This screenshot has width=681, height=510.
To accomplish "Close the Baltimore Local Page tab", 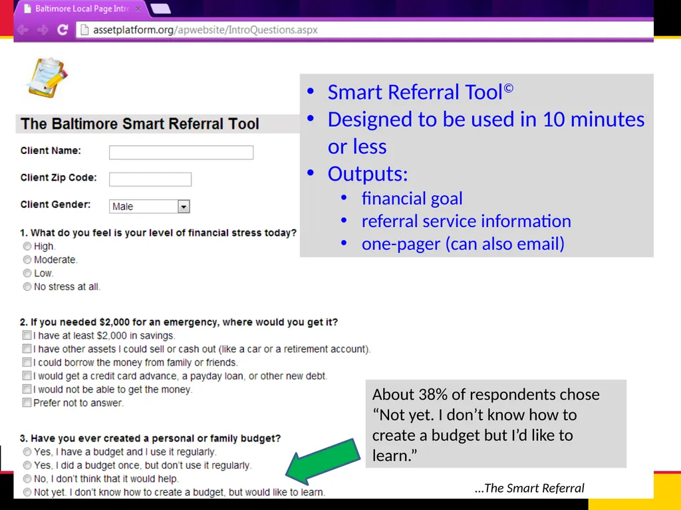I will (x=138, y=9).
